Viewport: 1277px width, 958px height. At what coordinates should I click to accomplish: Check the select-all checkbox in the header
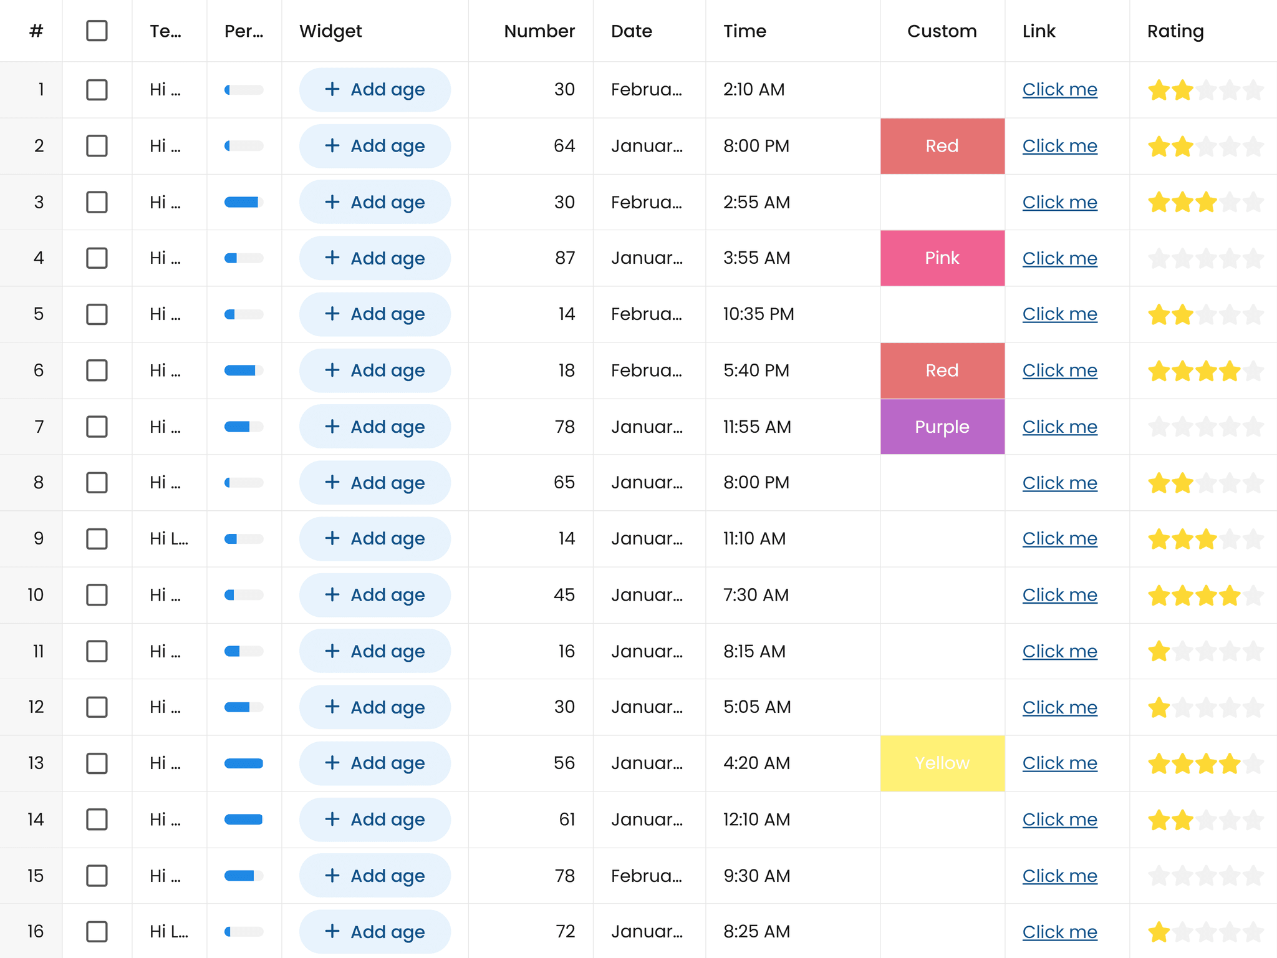97,31
